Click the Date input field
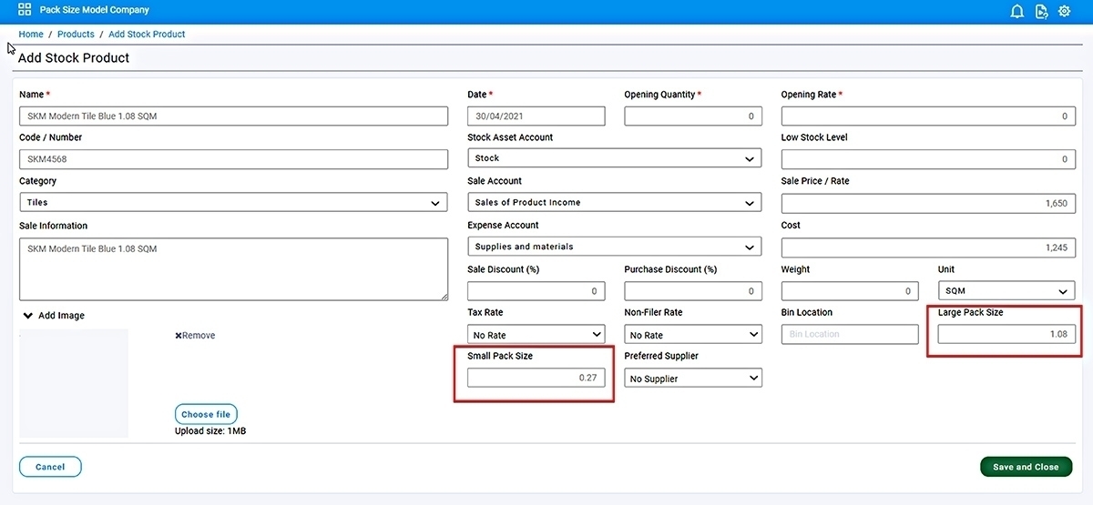1093x505 pixels. (536, 116)
